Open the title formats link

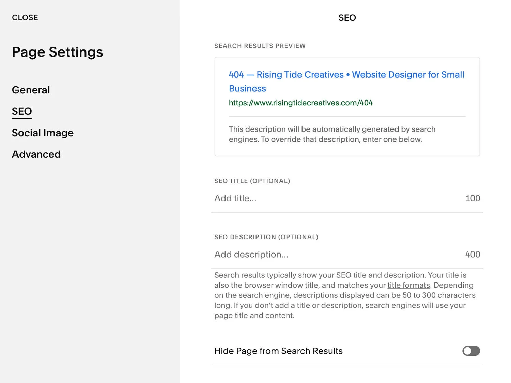(408, 285)
